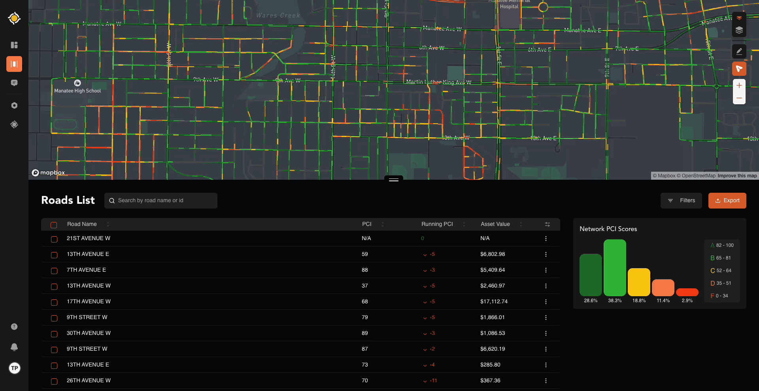Open the Filters button
The image size is (759, 391).
tap(681, 201)
